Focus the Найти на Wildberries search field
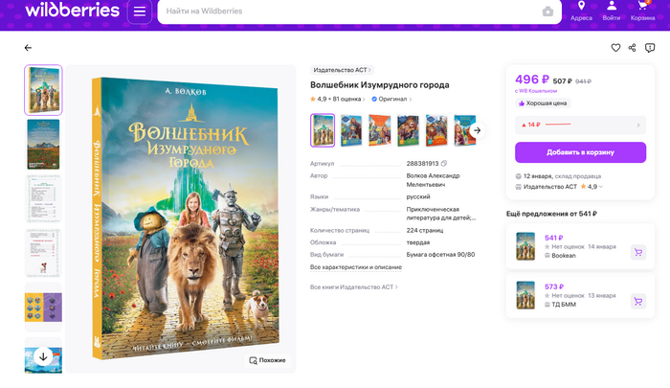The width and height of the screenshot is (670, 388). pos(350,11)
